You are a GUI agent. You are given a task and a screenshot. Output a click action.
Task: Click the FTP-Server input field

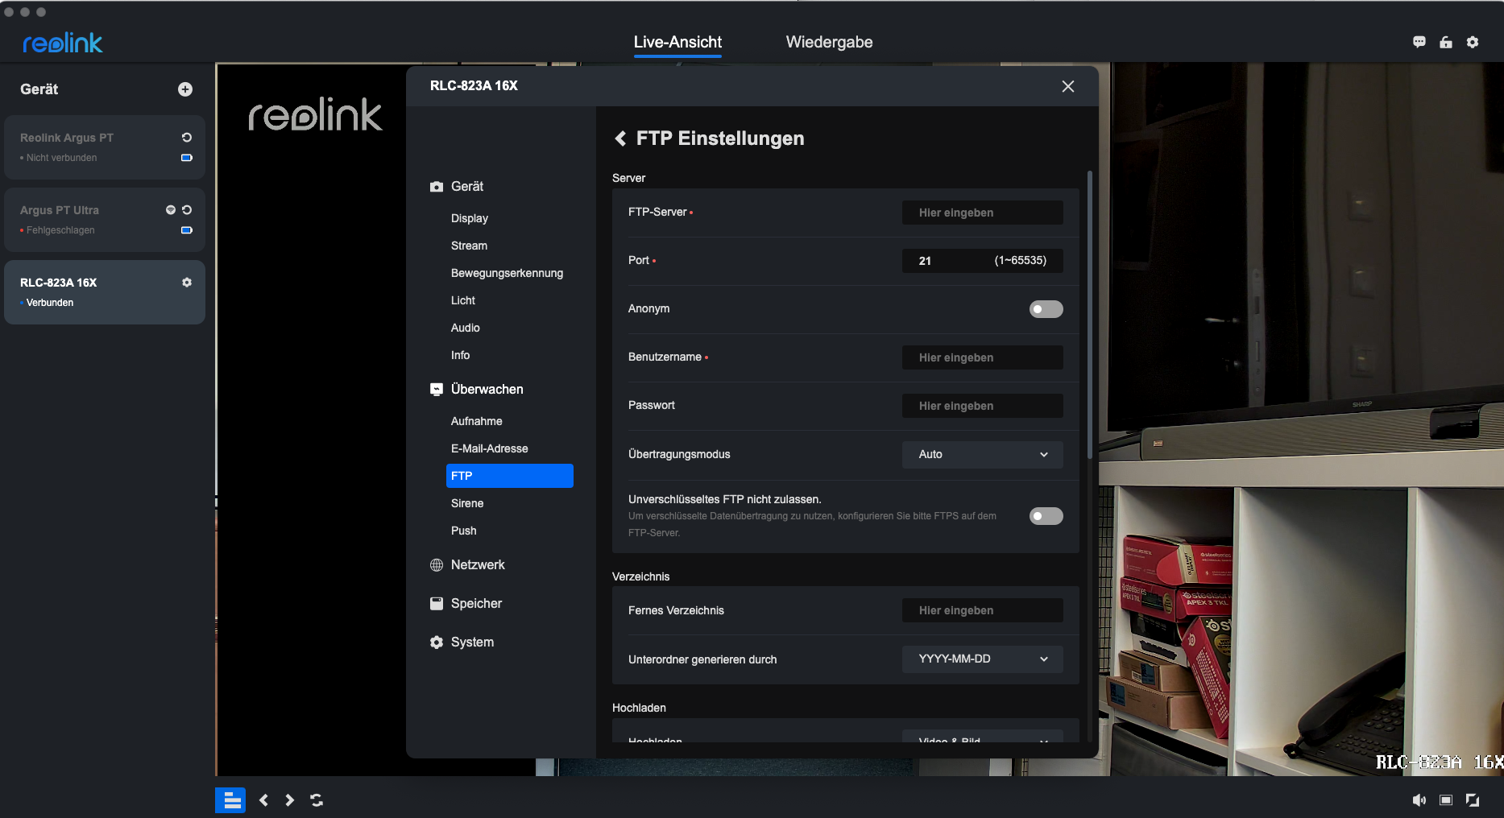pyautogui.click(x=983, y=213)
